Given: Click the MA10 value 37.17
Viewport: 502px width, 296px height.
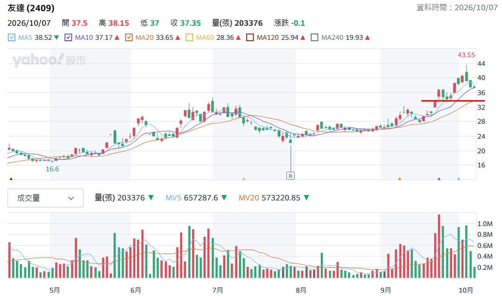Looking at the screenshot, I should pos(104,37).
